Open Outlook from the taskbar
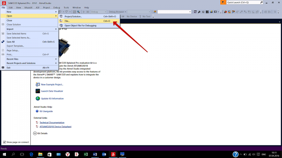 coord(104,154)
